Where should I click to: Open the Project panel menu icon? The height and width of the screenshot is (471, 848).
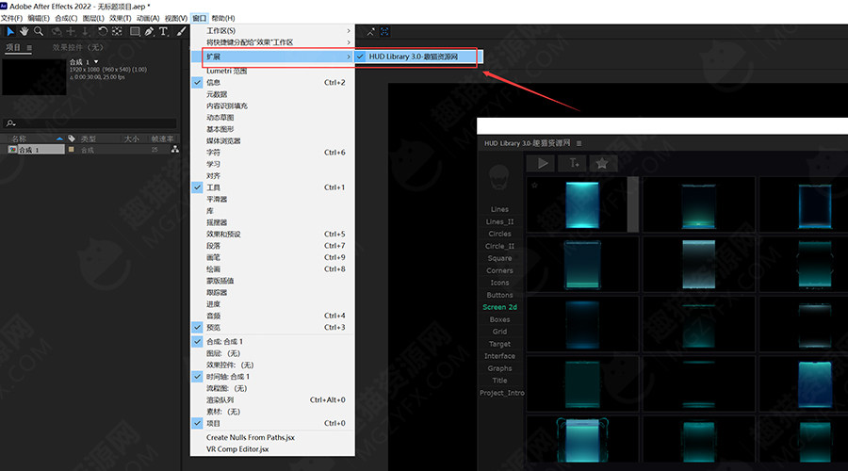coord(29,48)
